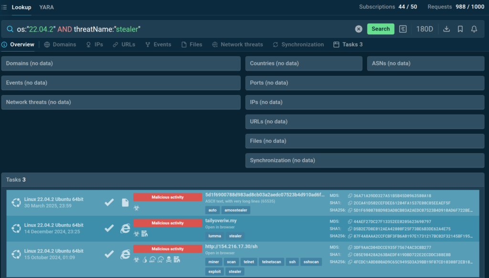Viewport: 489px width, 278px height.
Task: Open the query list icon next to Search
Action: click(x=403, y=29)
